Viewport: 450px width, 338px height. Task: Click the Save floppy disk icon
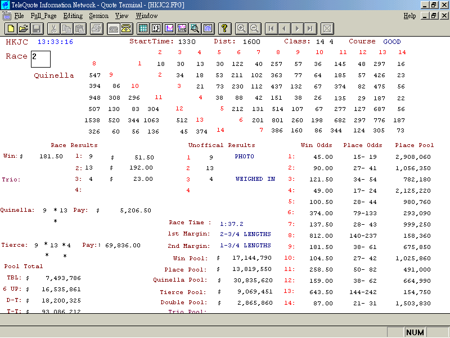coord(37,29)
